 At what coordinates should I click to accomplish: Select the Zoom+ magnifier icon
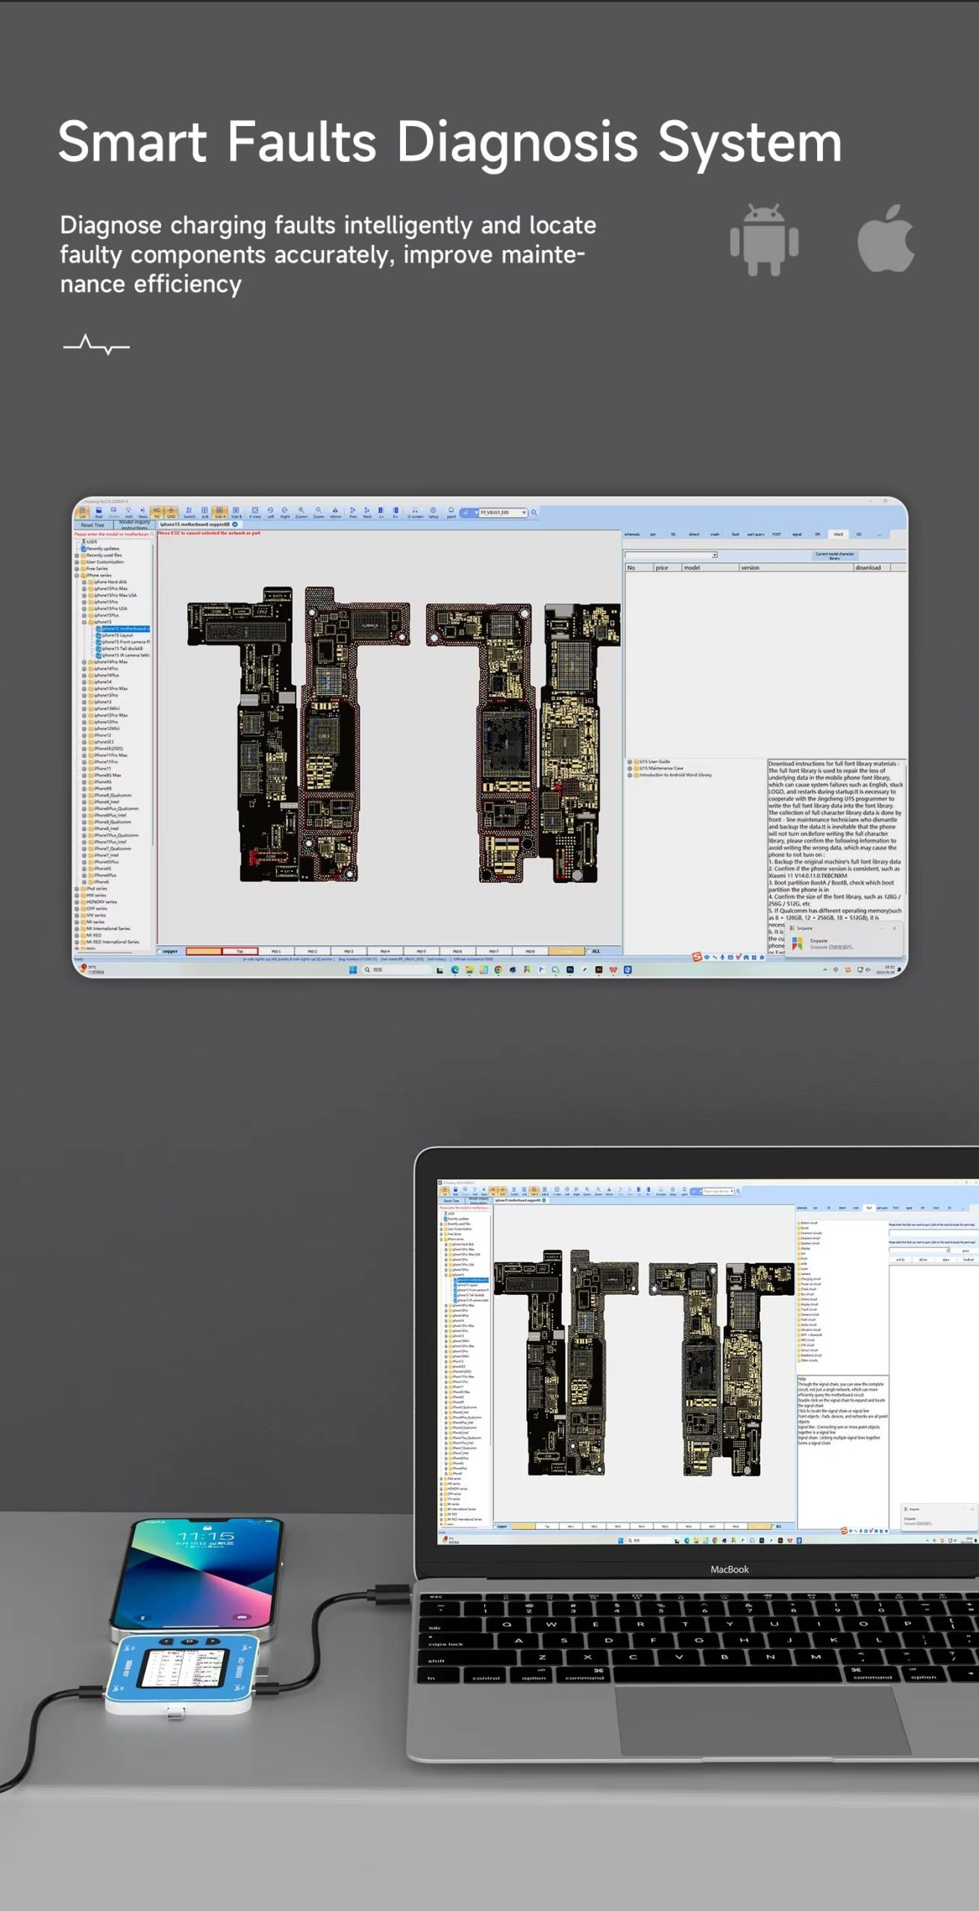(301, 512)
